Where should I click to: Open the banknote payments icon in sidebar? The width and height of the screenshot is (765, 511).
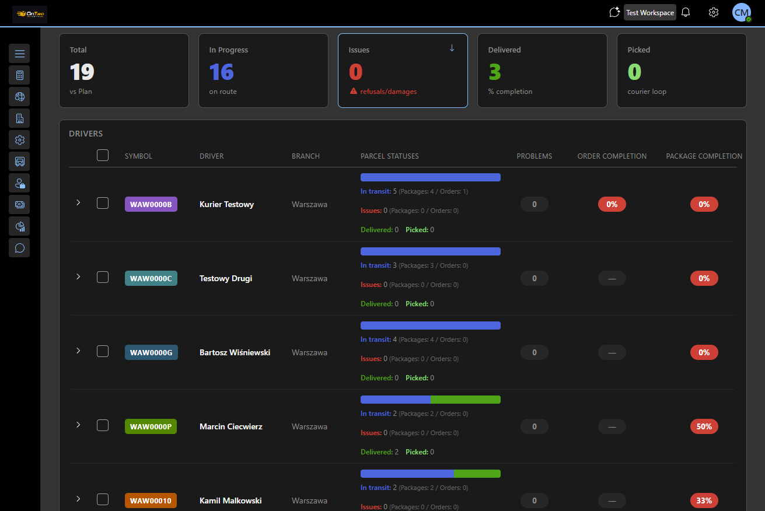pyautogui.click(x=19, y=205)
